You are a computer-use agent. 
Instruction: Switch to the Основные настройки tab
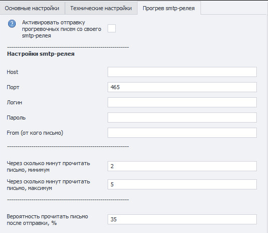(32, 8)
